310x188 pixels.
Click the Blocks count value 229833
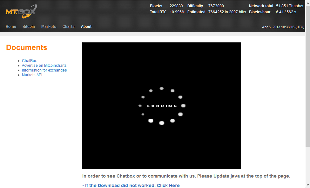pos(176,6)
